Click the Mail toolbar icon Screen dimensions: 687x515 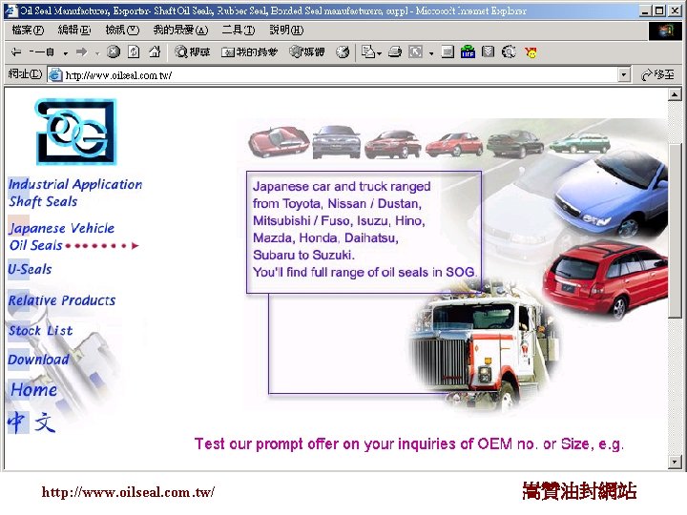[x=368, y=52]
